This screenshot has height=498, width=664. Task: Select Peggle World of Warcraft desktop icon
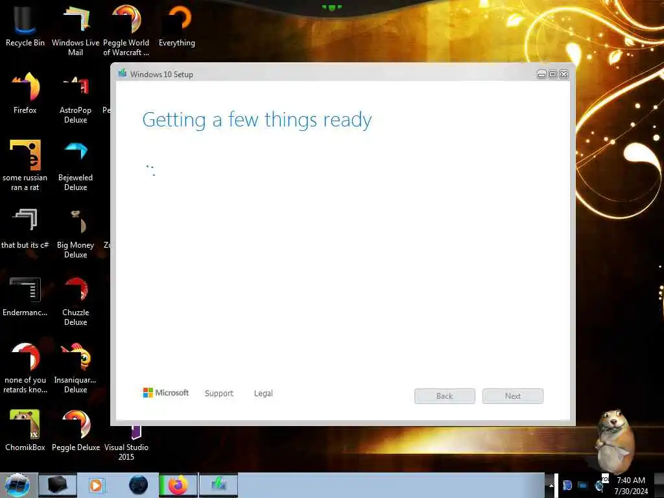(x=126, y=30)
